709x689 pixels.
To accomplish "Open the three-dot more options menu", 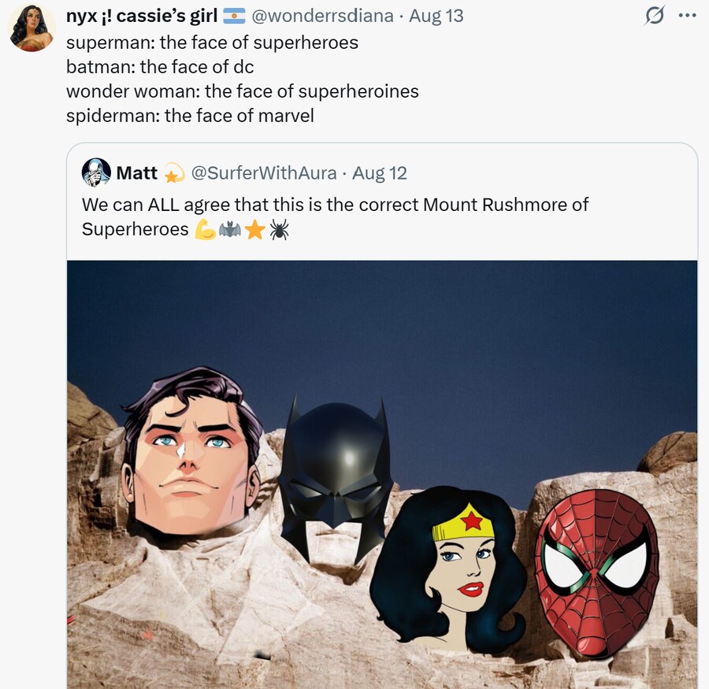I will pos(687,16).
